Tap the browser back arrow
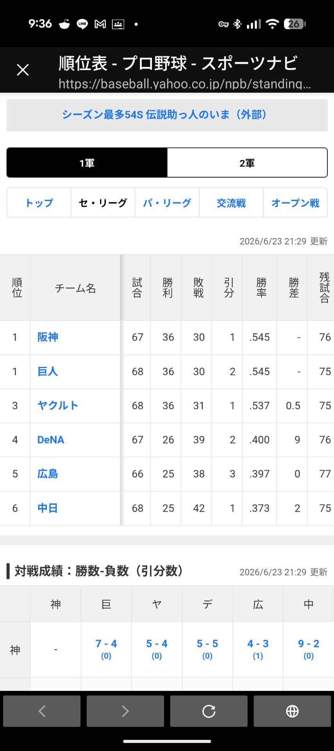The height and width of the screenshot is (751, 334). click(42, 711)
